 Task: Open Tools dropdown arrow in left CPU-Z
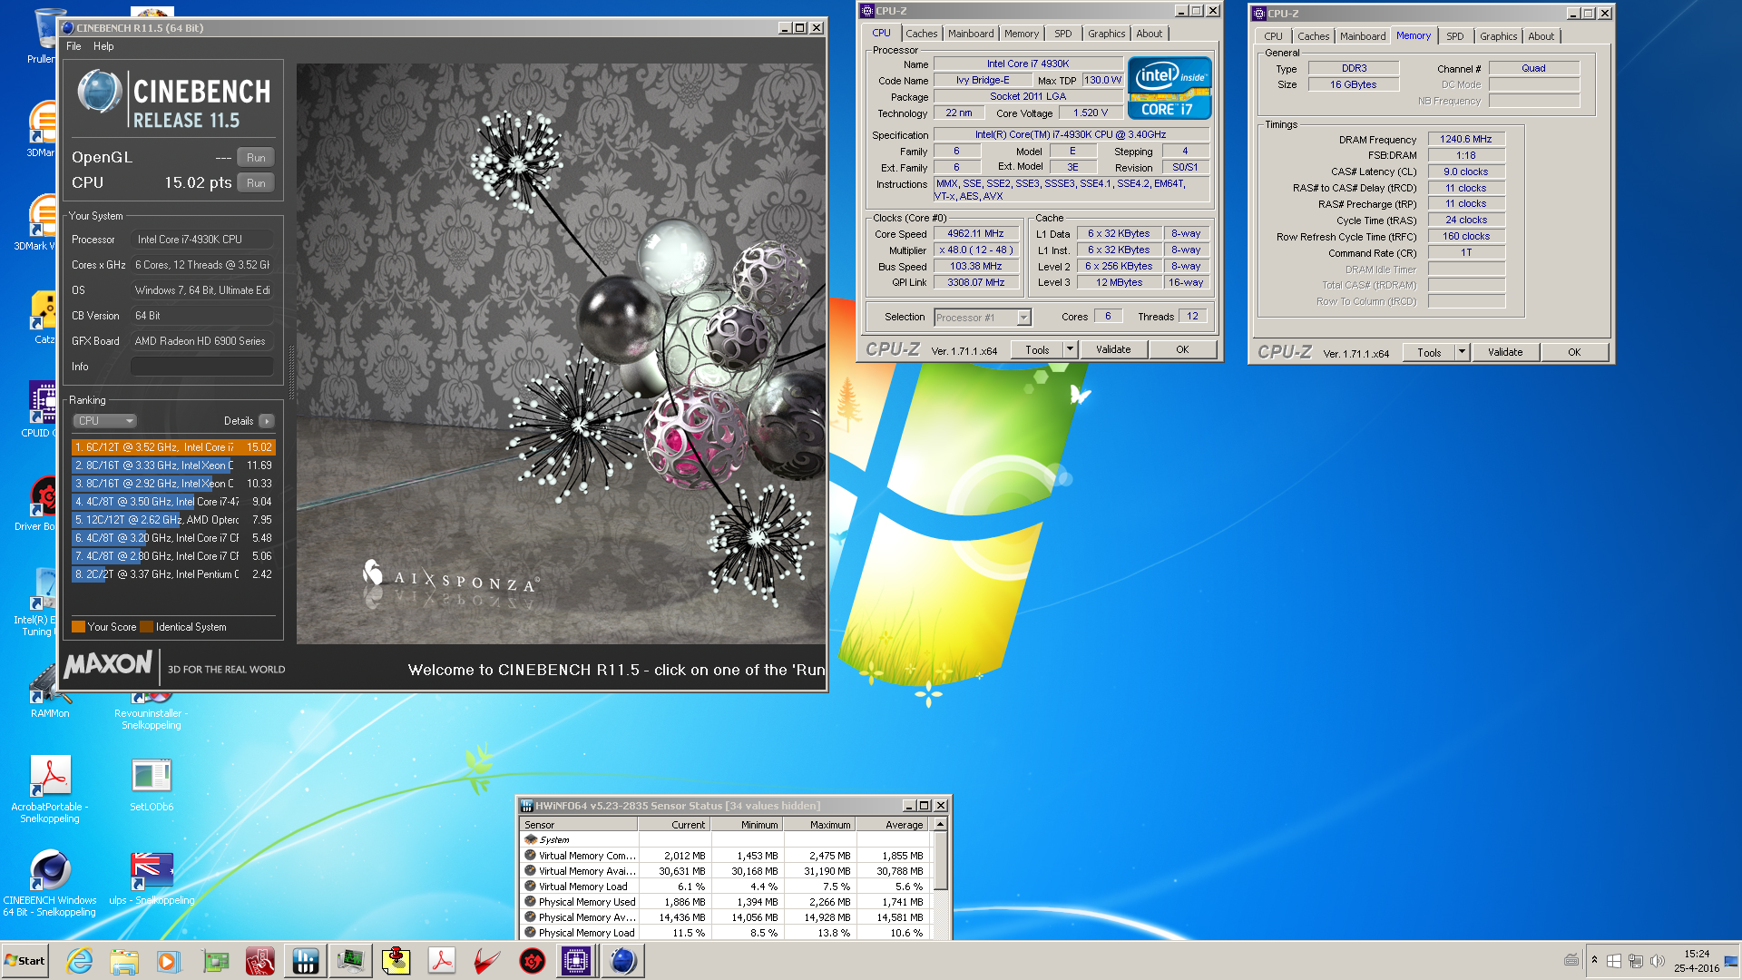(1070, 349)
